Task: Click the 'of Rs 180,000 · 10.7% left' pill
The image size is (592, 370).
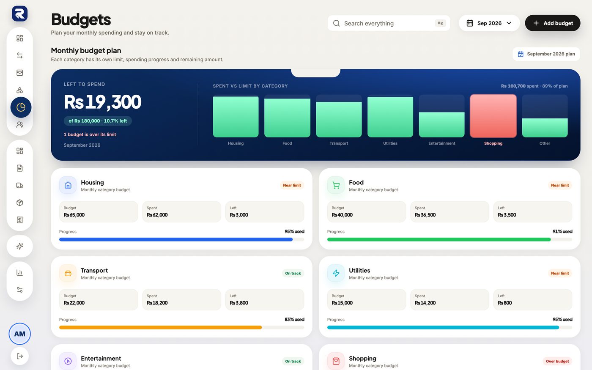Action: tap(98, 121)
